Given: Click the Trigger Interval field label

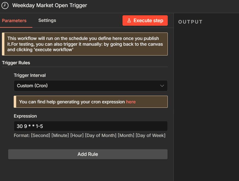Looking at the screenshot, I should click(30, 75).
